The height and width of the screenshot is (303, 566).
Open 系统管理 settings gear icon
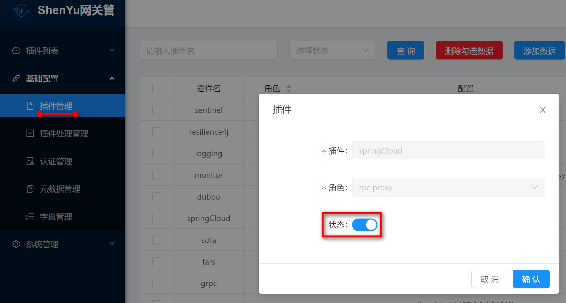tap(16, 244)
